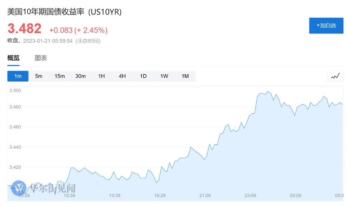347x207 pixels.
Task: Open the 图表 tab
Action: pos(41,58)
